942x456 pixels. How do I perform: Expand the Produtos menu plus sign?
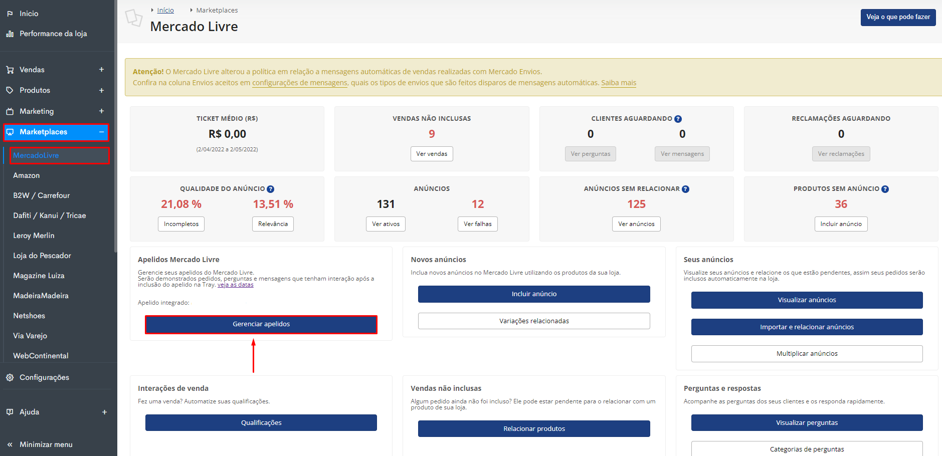pos(101,90)
